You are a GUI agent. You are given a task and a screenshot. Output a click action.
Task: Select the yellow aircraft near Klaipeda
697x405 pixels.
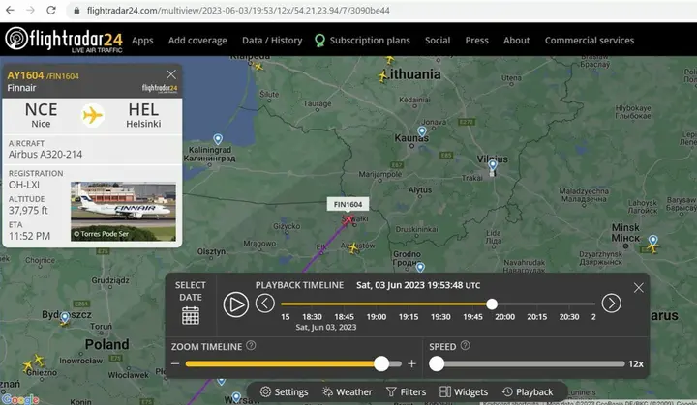click(258, 67)
